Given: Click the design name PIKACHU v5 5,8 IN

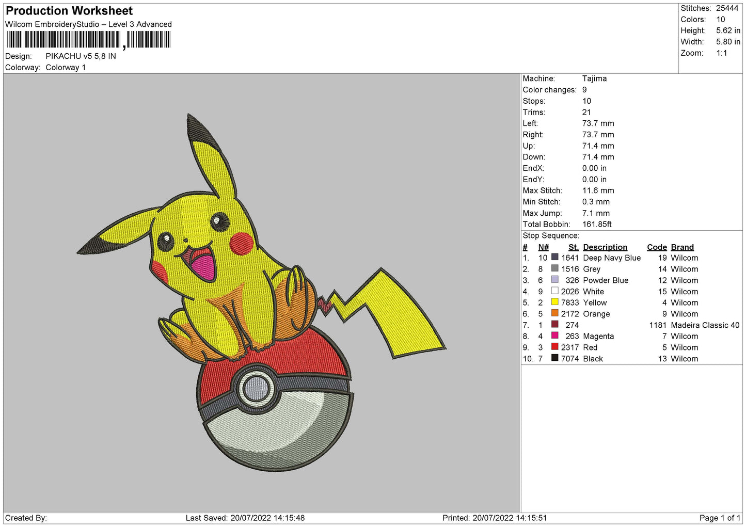Looking at the screenshot, I should click(x=81, y=56).
